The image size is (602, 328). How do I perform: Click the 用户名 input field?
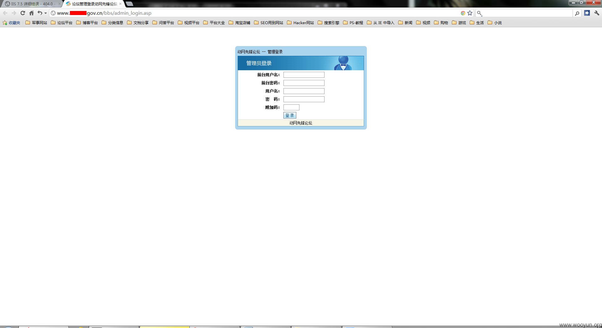click(x=304, y=91)
